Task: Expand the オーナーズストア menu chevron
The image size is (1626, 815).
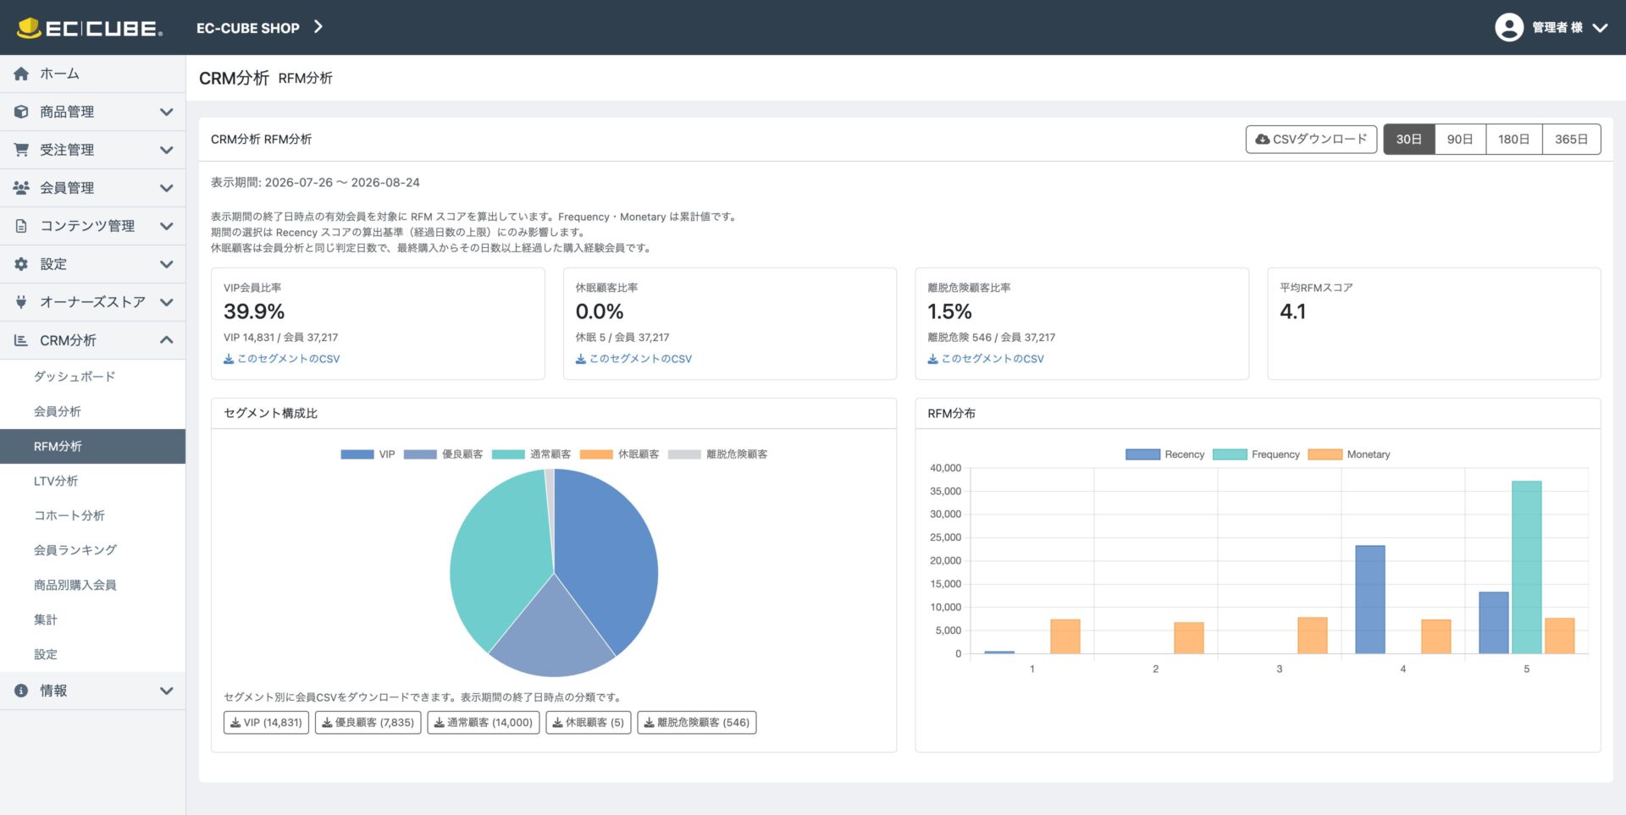Action: (167, 302)
